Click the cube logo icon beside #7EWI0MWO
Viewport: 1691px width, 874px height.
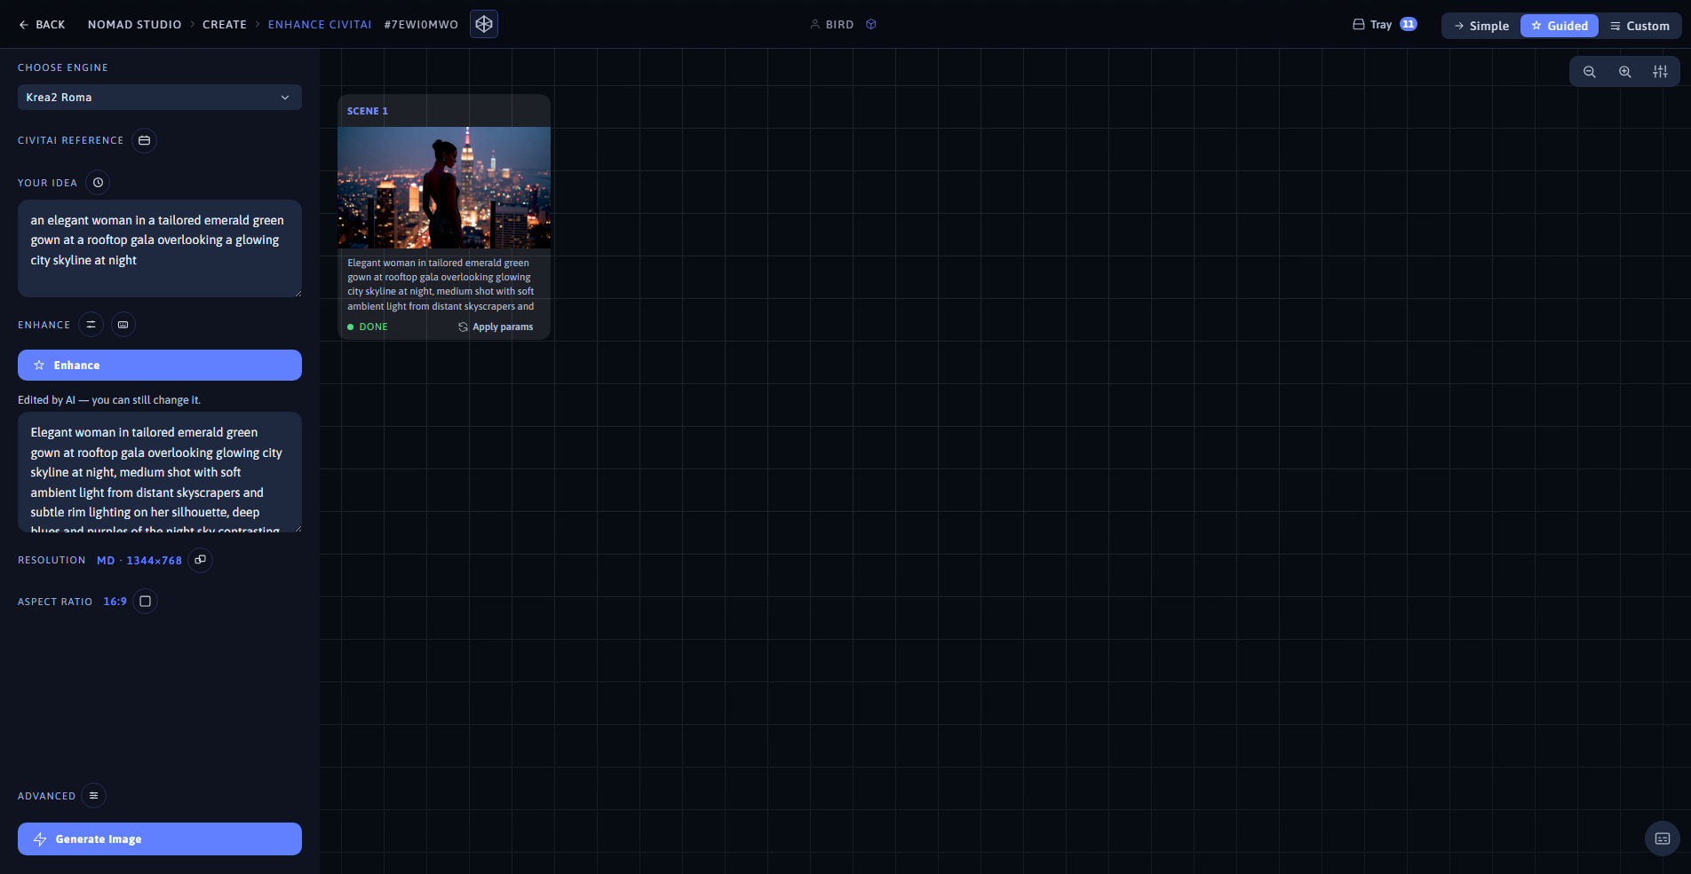pyautogui.click(x=484, y=24)
